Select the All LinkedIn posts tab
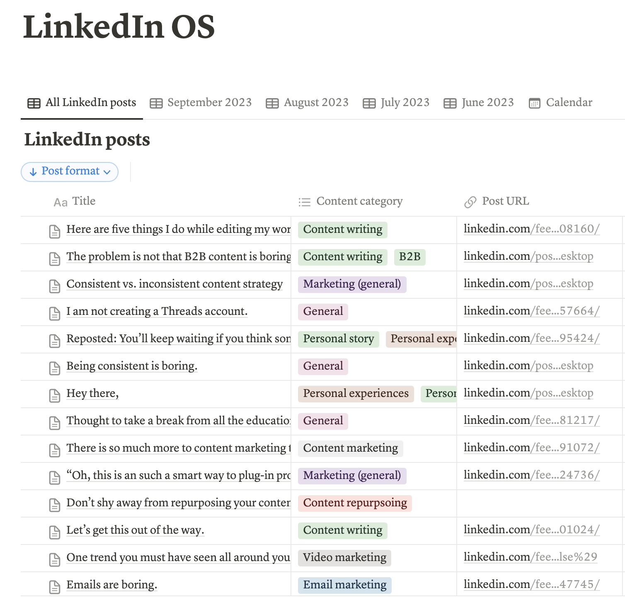The image size is (625, 600). [x=82, y=103]
